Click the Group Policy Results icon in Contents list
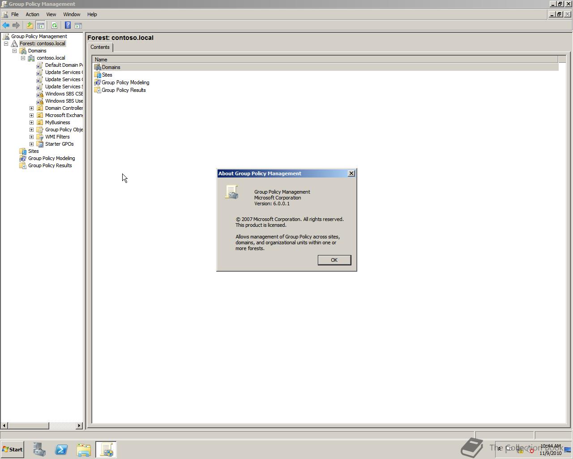This screenshot has width=573, height=459. 98,90
